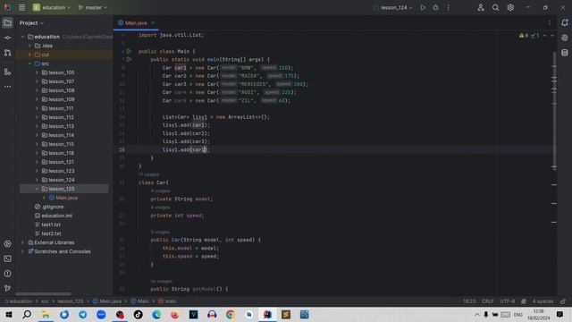Screen dimensions: 572x322
Task: Open the Services tool window icon
Action: [x=7, y=243]
